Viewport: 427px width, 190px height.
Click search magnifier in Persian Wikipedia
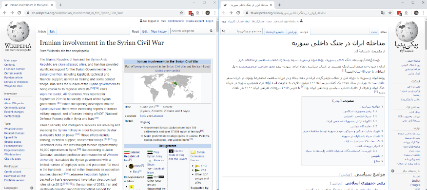223,31
